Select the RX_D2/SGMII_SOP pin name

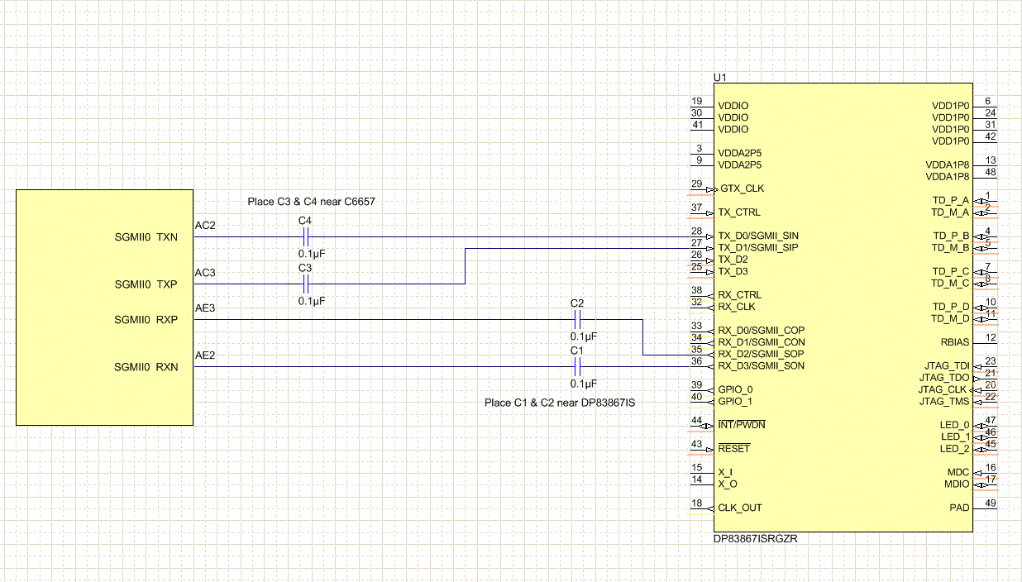761,354
